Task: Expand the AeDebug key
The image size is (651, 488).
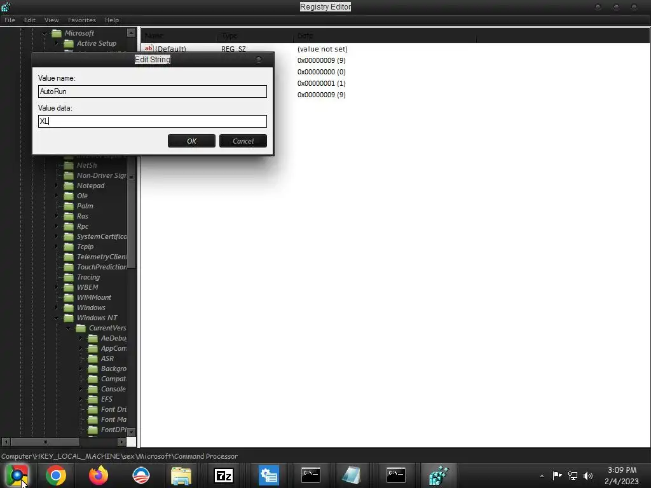Action: click(81, 338)
